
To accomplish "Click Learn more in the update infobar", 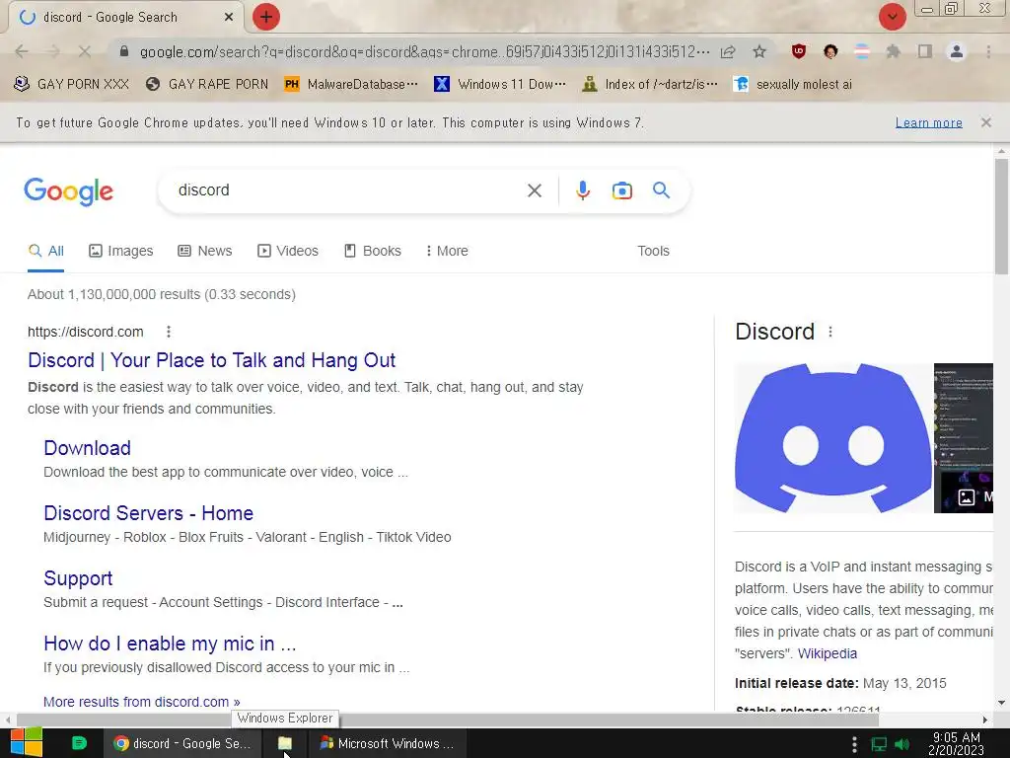I will click(929, 122).
